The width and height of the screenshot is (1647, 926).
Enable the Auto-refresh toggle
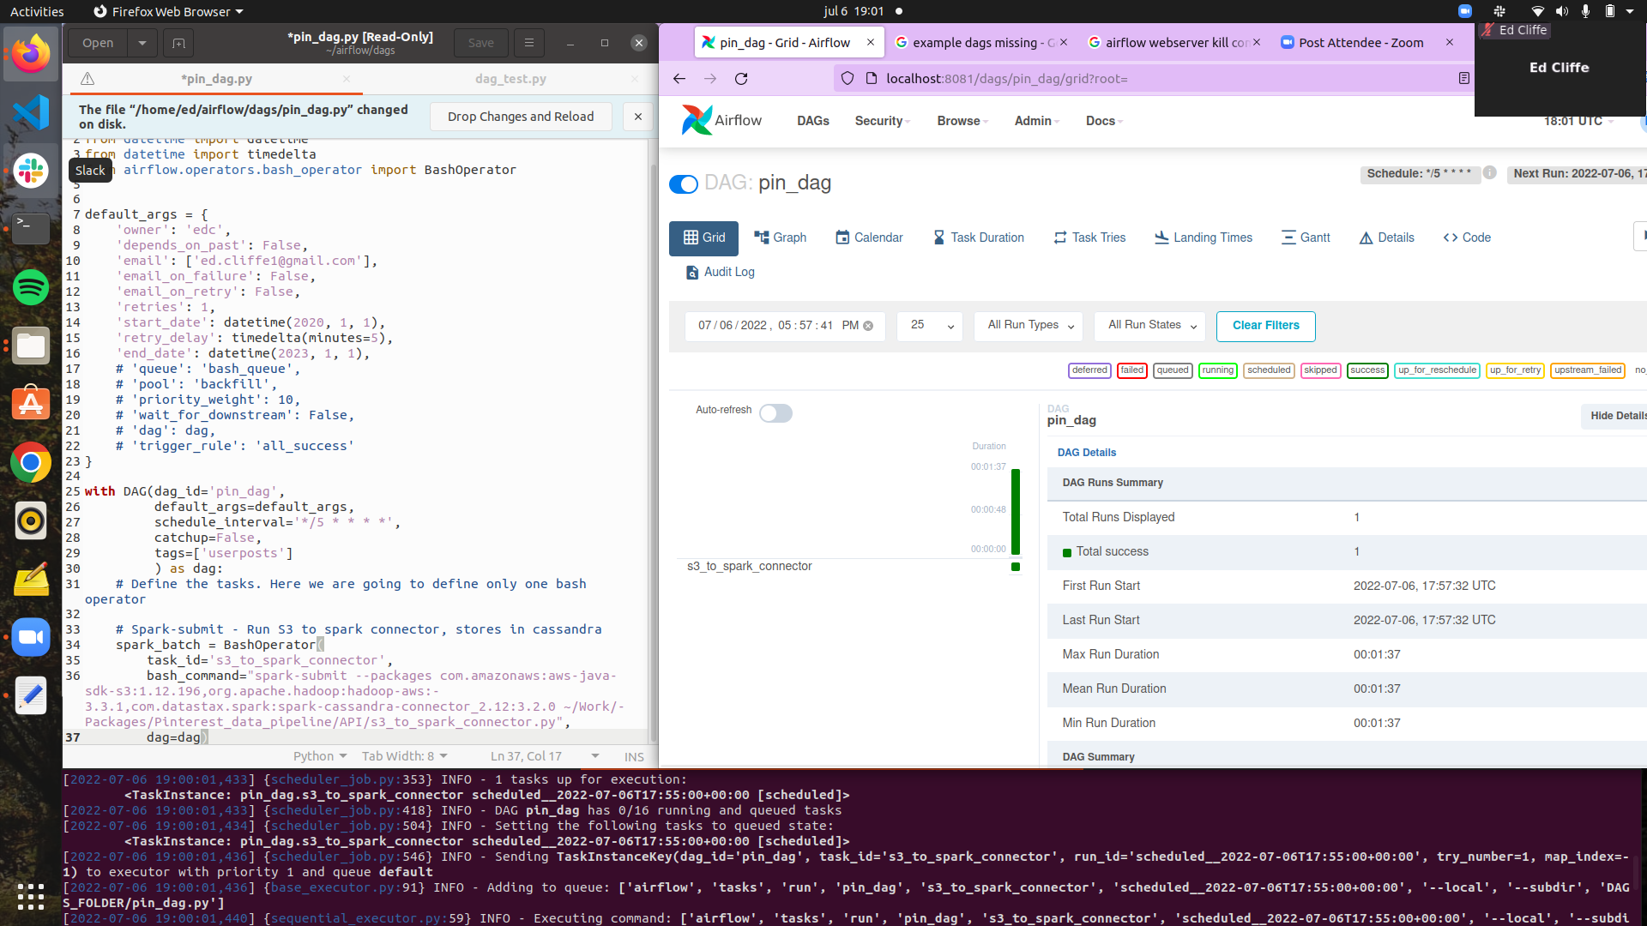[x=775, y=413]
